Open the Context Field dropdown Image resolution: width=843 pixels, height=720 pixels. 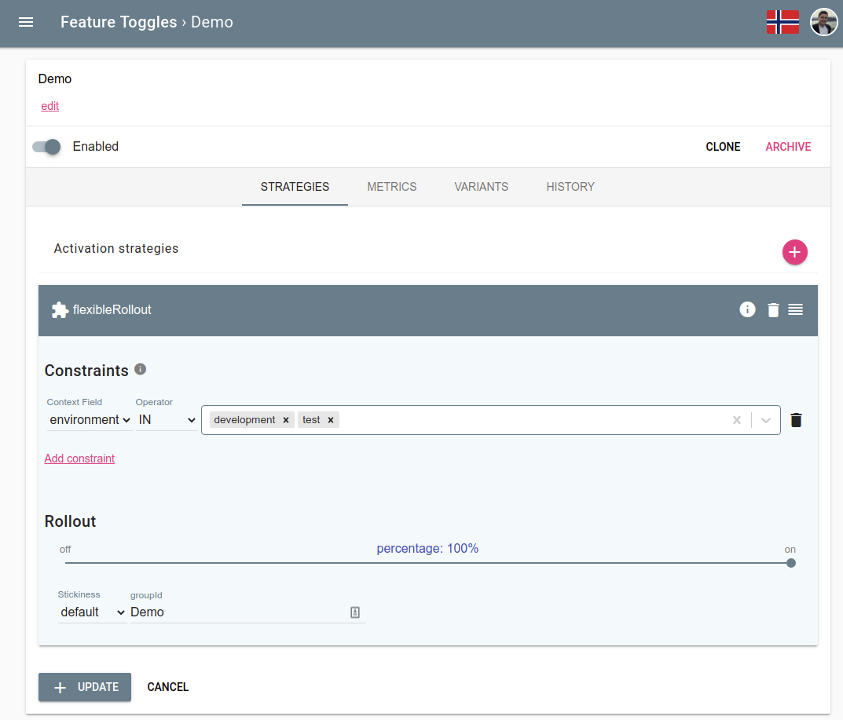(x=89, y=419)
